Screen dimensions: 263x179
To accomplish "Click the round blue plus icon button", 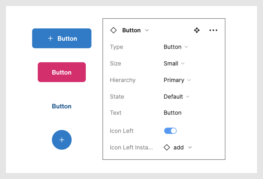I will coord(62,140).
